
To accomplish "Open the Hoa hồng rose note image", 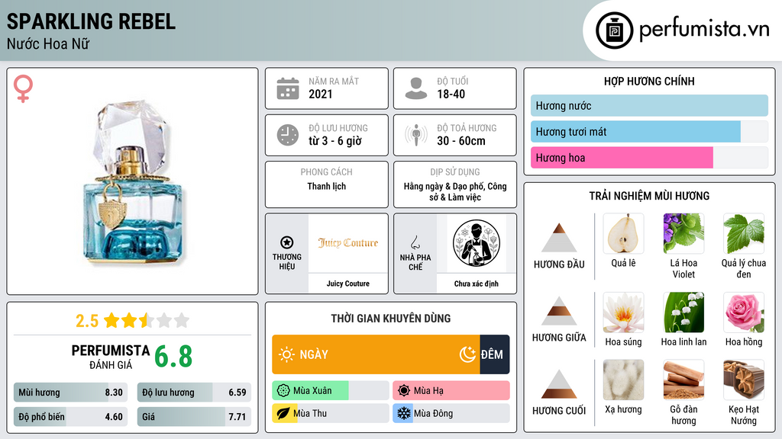I will pos(744,312).
